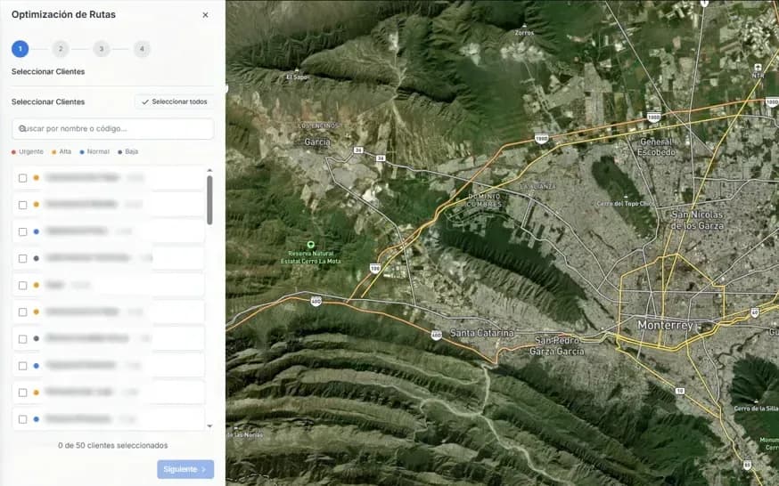Click the Urgente priority legend
Viewport: 779px width, 486px height.
pos(28,151)
